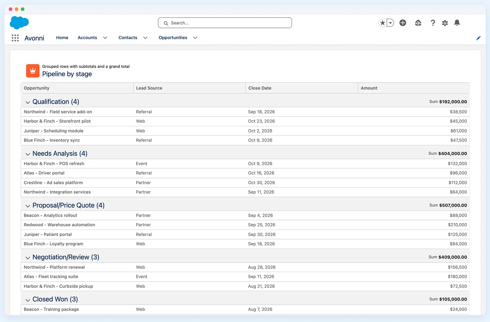
Task: Click the Amount column header
Action: [414, 88]
